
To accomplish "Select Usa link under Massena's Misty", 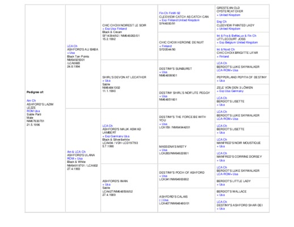I will (x=163, y=150).
